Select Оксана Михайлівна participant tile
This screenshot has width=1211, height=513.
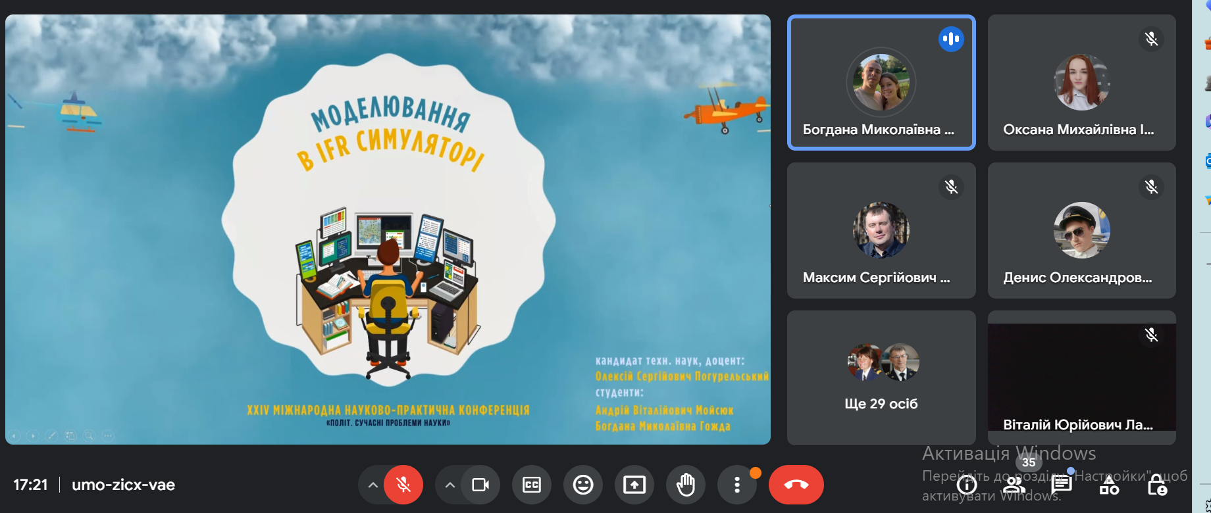pyautogui.click(x=1081, y=83)
